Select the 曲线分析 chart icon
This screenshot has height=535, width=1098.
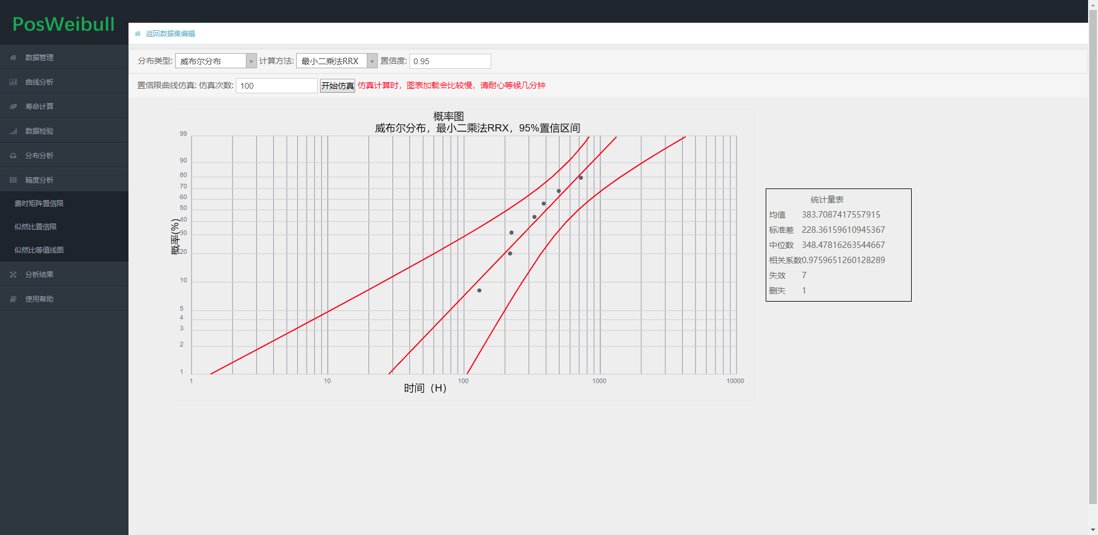coord(13,82)
